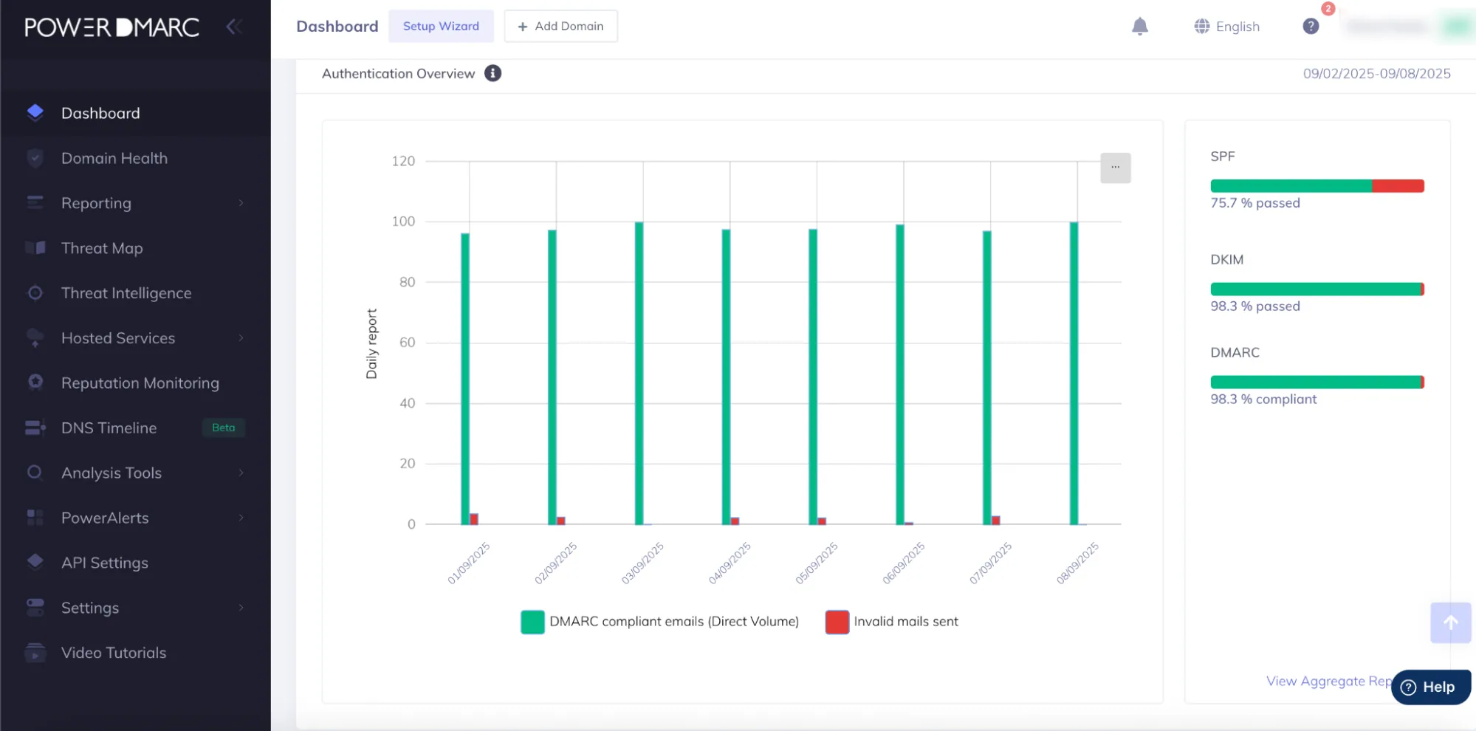Click the Setup Wizard button
Viewport: 1476px width, 731px height.
coord(441,27)
